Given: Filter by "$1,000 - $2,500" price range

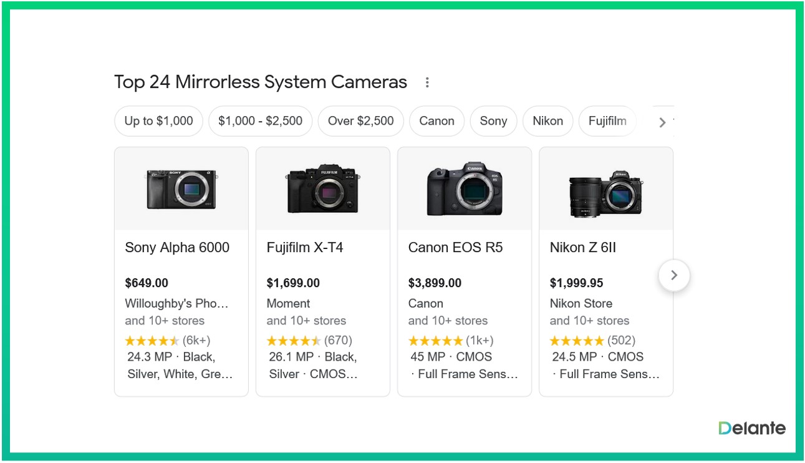Looking at the screenshot, I should pyautogui.click(x=260, y=121).
